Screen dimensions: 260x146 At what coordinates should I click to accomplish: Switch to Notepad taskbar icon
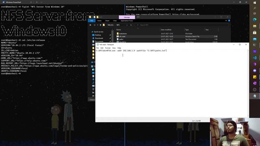(x=255, y=96)
